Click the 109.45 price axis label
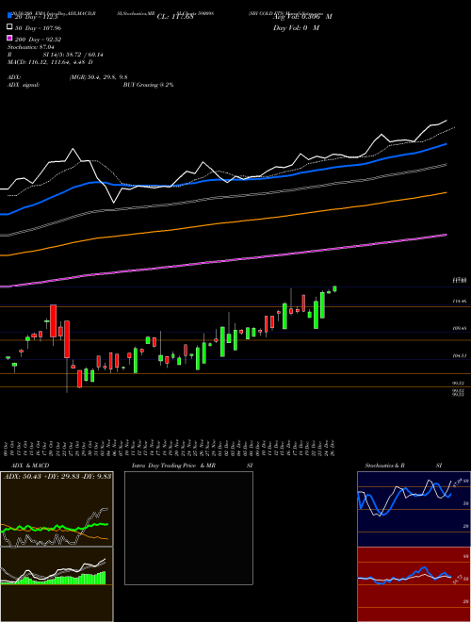 pyautogui.click(x=460, y=329)
